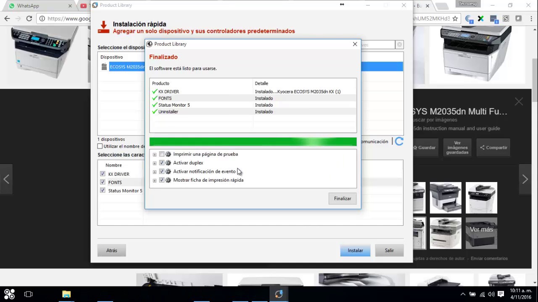Click the S extension icon in Chrome
The image size is (538, 302).
(x=506, y=18)
